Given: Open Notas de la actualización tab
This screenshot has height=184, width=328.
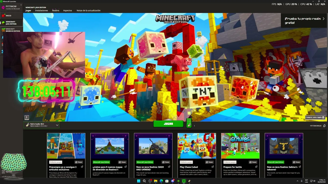Looking at the screenshot, I should 88,10.
